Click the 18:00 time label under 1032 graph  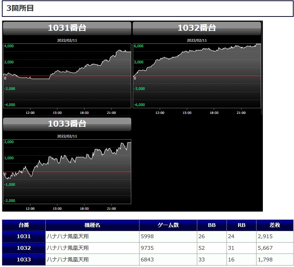click(x=214, y=113)
